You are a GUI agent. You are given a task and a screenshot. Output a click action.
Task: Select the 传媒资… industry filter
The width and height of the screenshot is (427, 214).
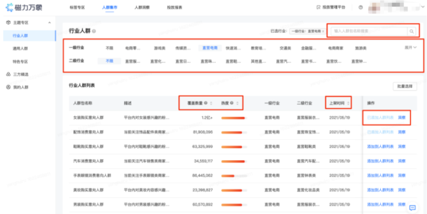pyautogui.click(x=183, y=48)
